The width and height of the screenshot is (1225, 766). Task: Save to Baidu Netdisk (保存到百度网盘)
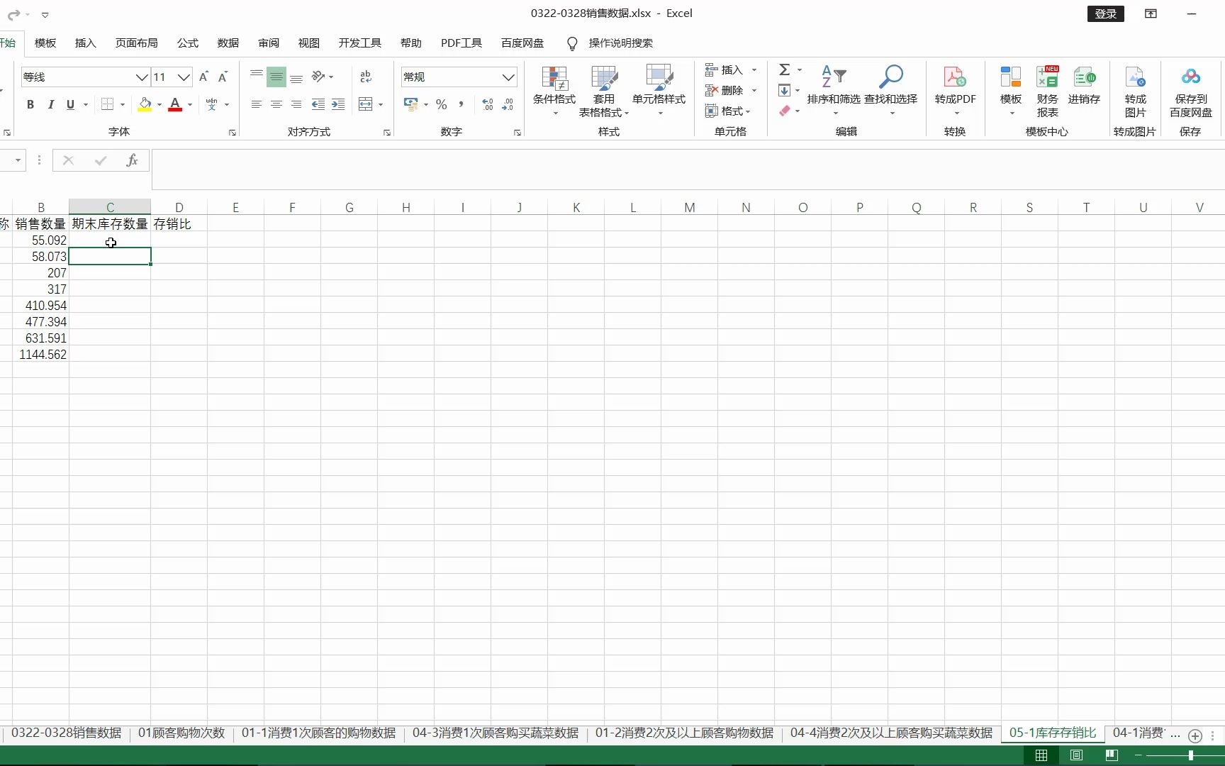(x=1191, y=91)
